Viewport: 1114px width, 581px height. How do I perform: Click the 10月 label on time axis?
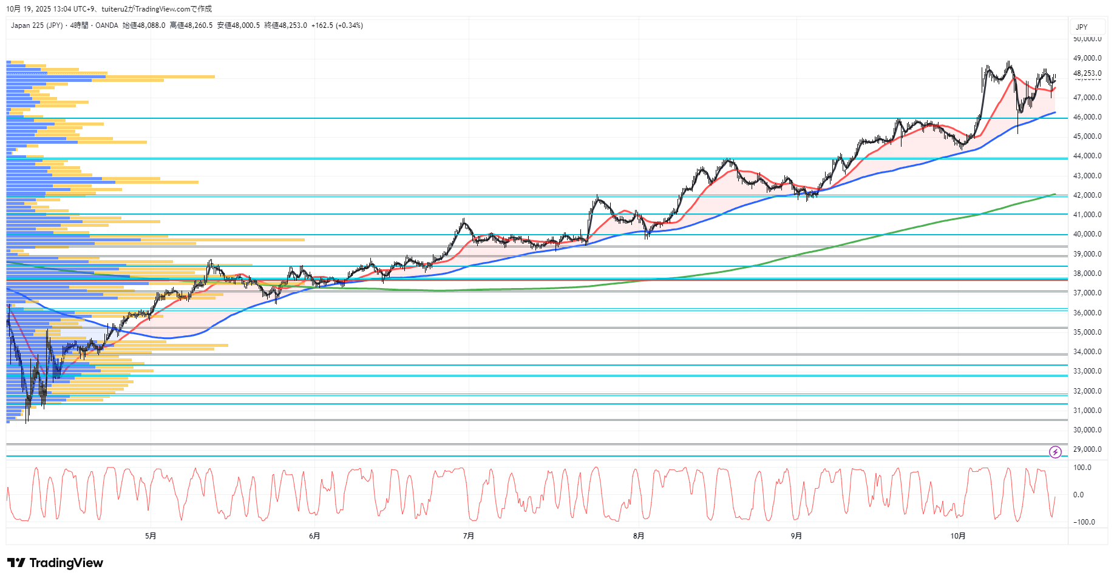(x=957, y=536)
